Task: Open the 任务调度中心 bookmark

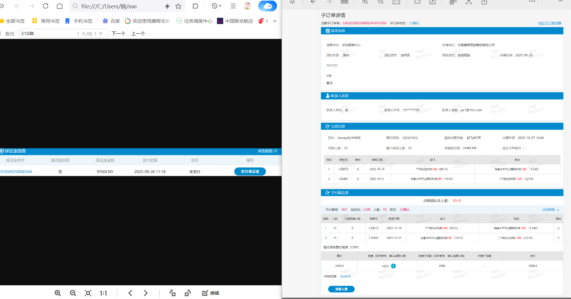Action: click(194, 21)
